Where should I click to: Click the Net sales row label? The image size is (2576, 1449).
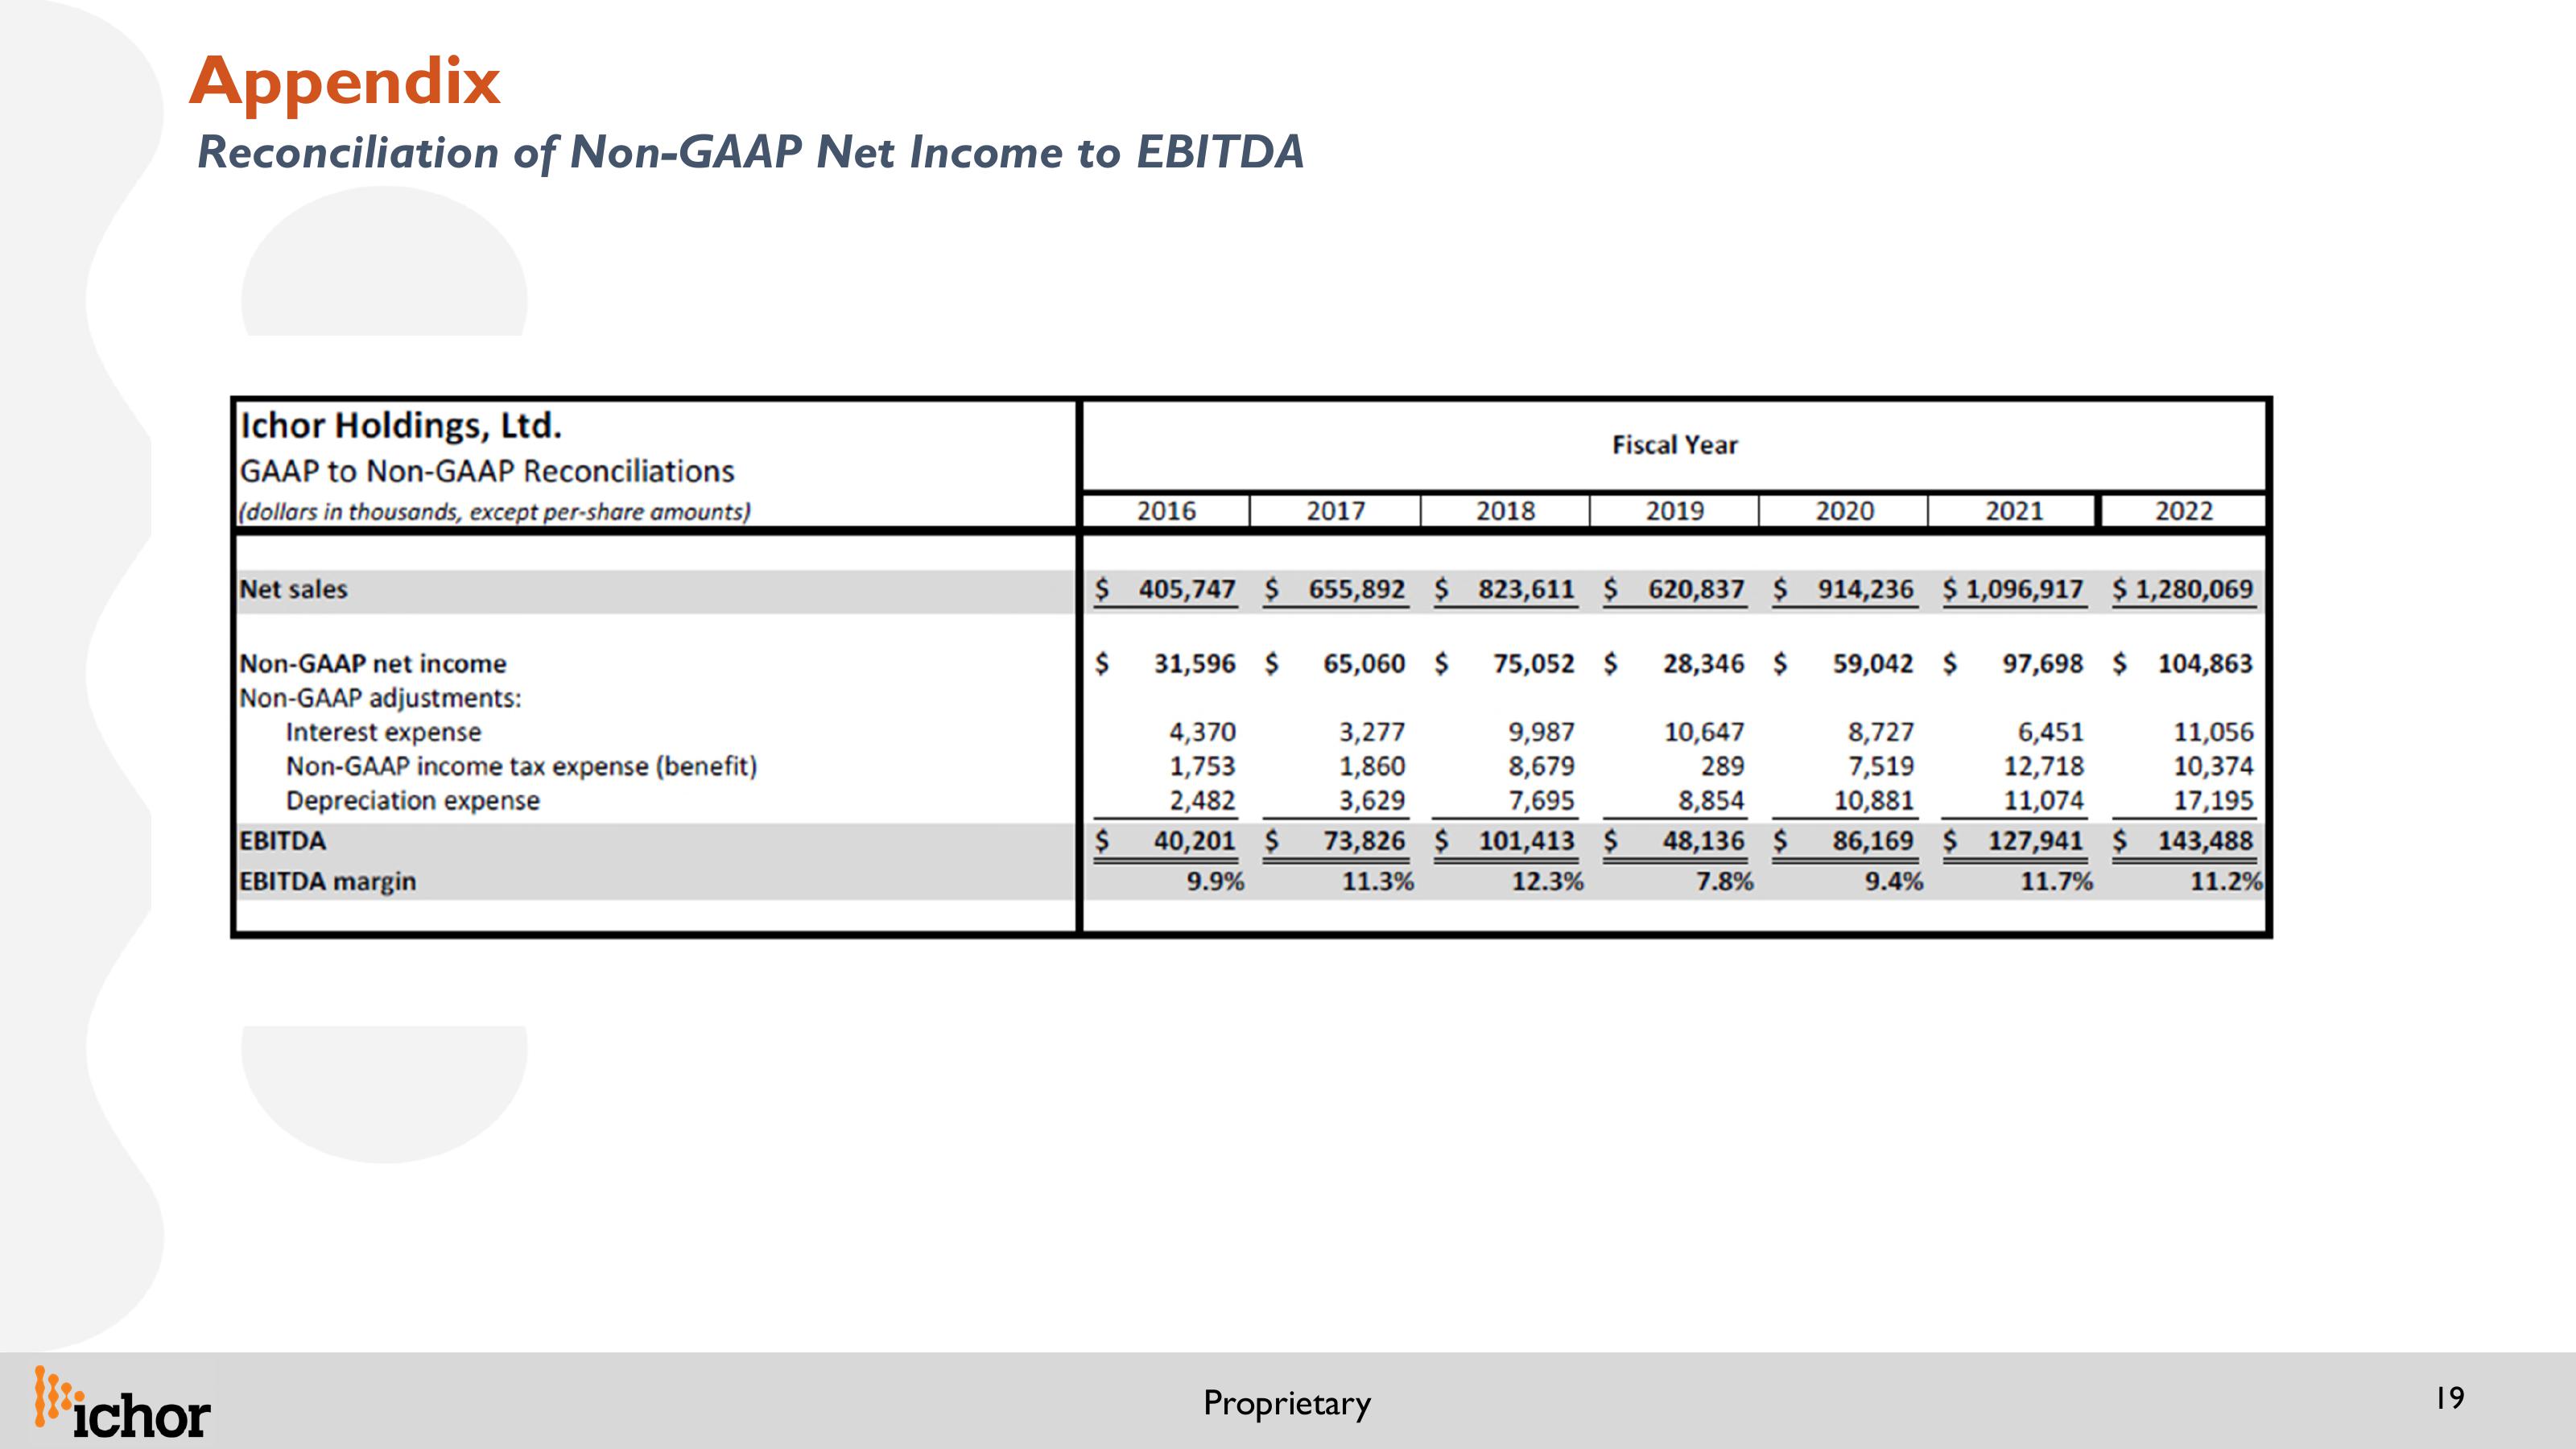click(x=293, y=589)
